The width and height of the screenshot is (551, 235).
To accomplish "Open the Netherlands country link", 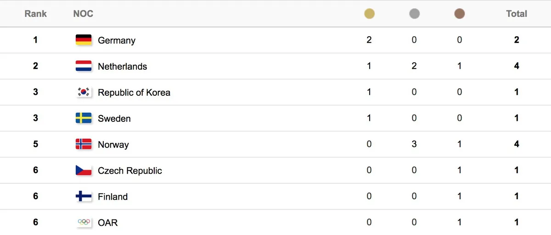I will (123, 66).
